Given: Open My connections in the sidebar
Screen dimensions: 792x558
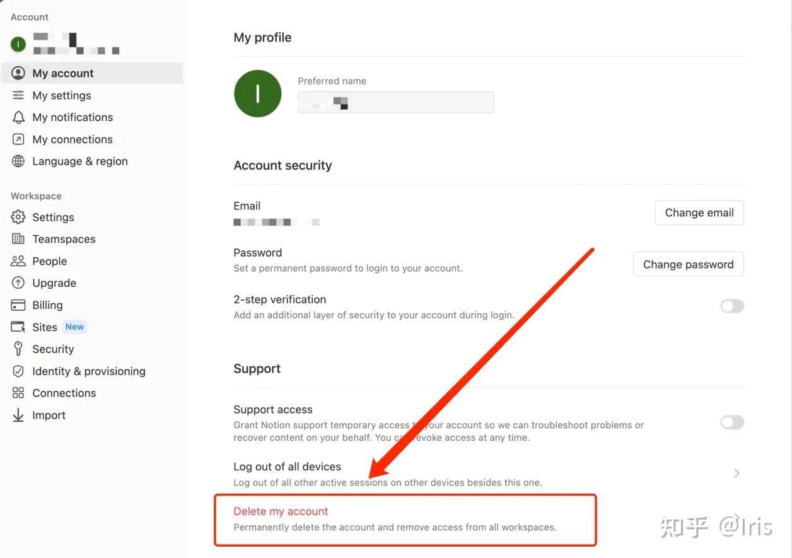Looking at the screenshot, I should coord(72,139).
